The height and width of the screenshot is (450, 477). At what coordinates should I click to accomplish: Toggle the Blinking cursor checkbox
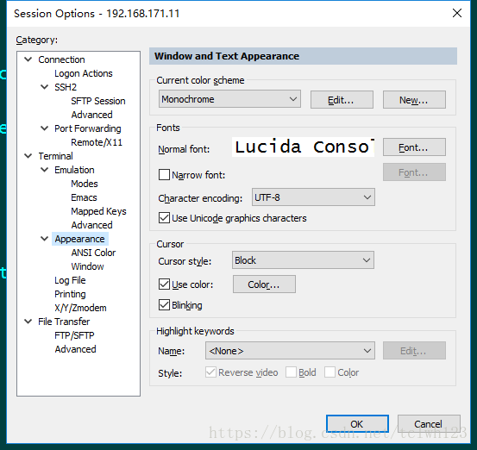164,305
